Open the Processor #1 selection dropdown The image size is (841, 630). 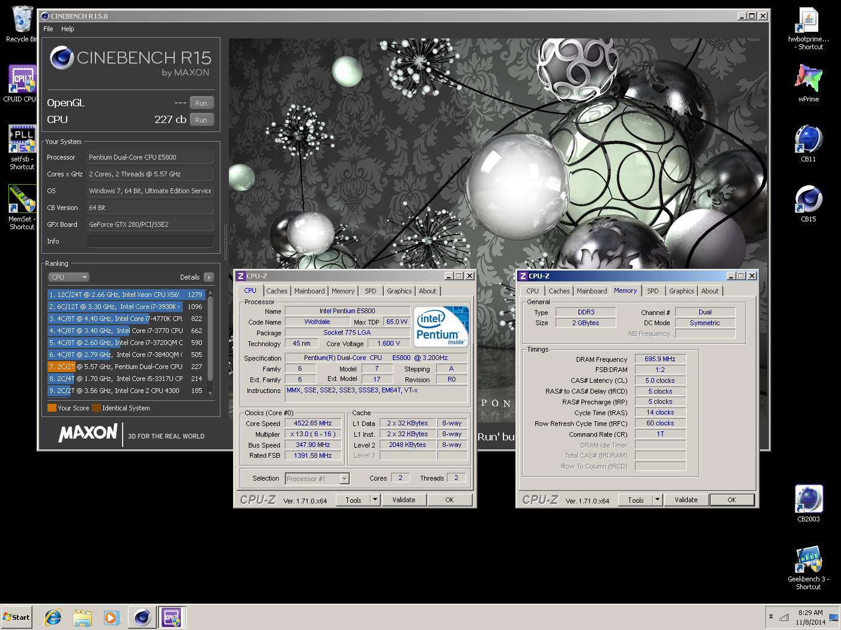tap(317, 479)
